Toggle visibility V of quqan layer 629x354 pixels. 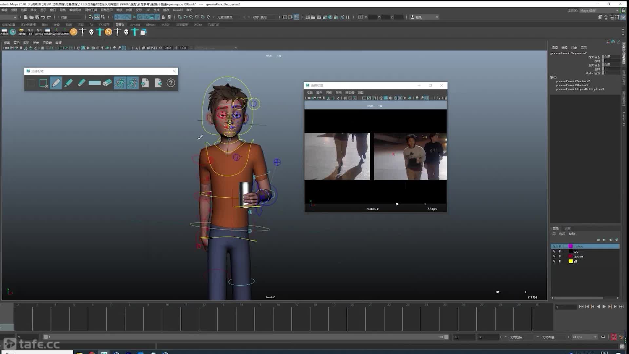554,256
